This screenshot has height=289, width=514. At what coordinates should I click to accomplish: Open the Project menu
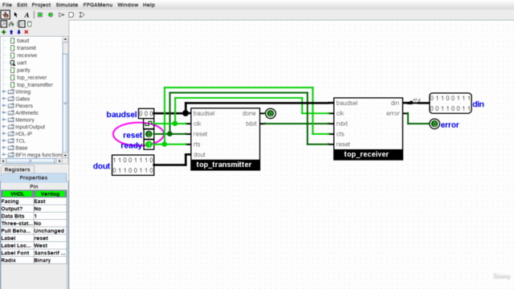click(x=41, y=5)
